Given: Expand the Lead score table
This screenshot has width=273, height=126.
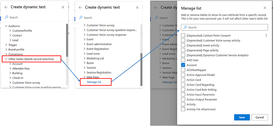Looking at the screenshot, I should click(x=84, y=54).
